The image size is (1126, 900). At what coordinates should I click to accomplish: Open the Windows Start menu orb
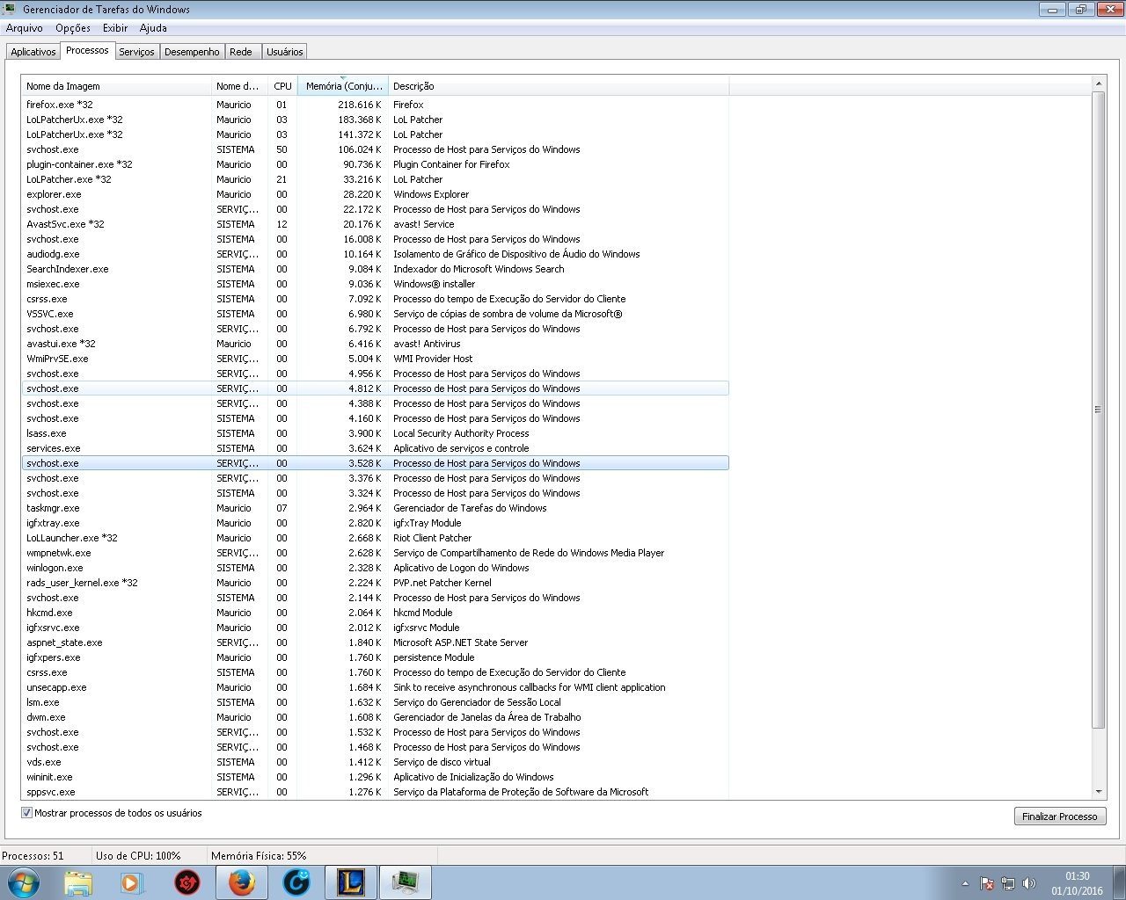tap(24, 882)
